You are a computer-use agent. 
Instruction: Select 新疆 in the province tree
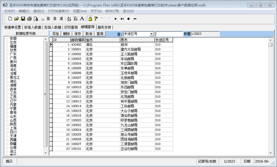click(x=13, y=144)
